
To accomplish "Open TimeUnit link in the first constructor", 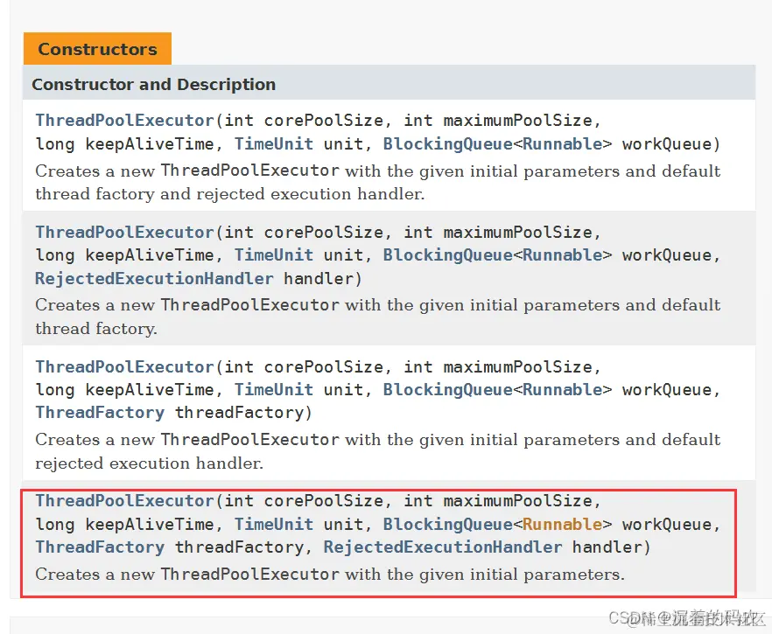I will click(x=274, y=143).
